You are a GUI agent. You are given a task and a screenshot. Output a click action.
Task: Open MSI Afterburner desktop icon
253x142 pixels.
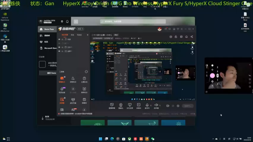coord(5,27)
